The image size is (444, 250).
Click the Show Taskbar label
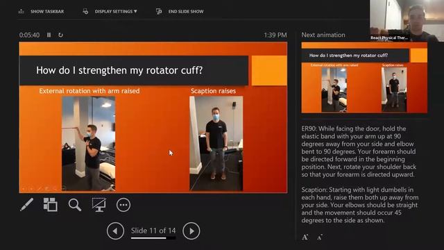tap(47, 11)
